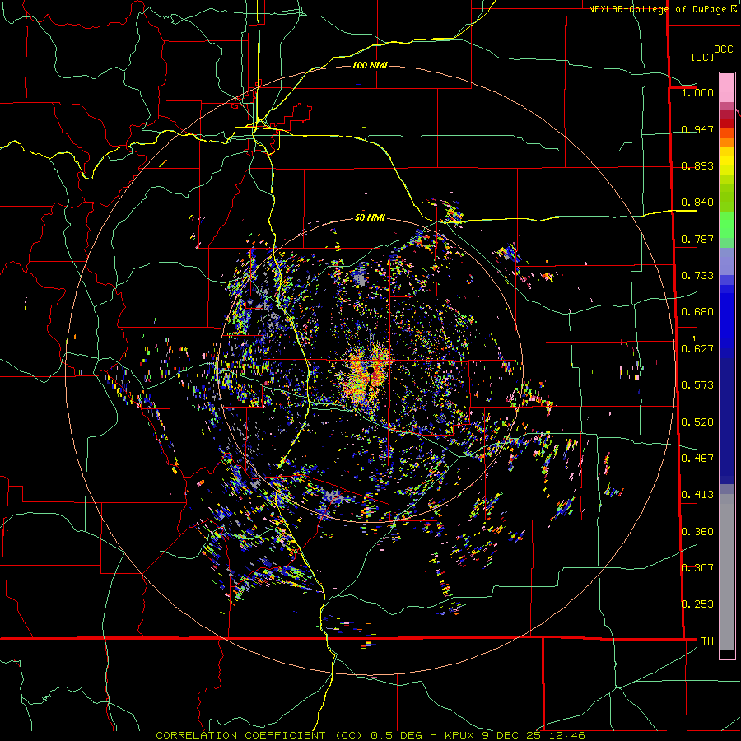Click the bright green segment of color bar
The image size is (741, 741).
click(727, 225)
